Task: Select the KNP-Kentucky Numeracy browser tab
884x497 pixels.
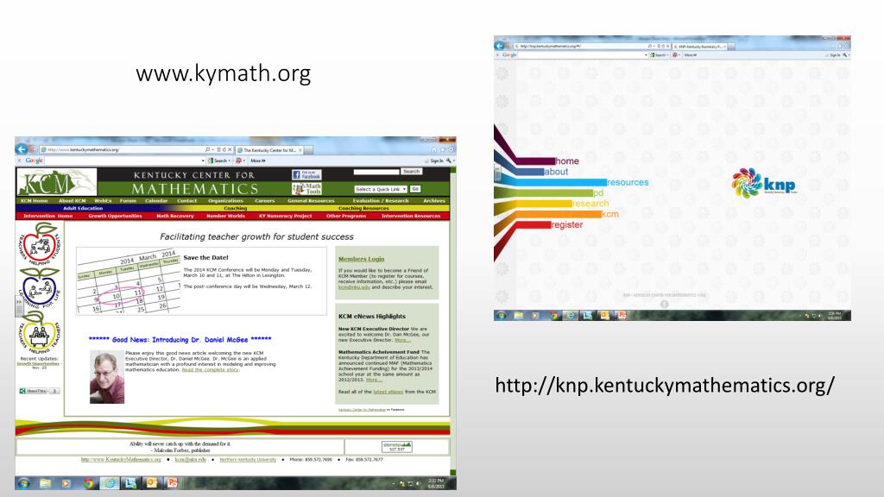Action: [x=699, y=47]
